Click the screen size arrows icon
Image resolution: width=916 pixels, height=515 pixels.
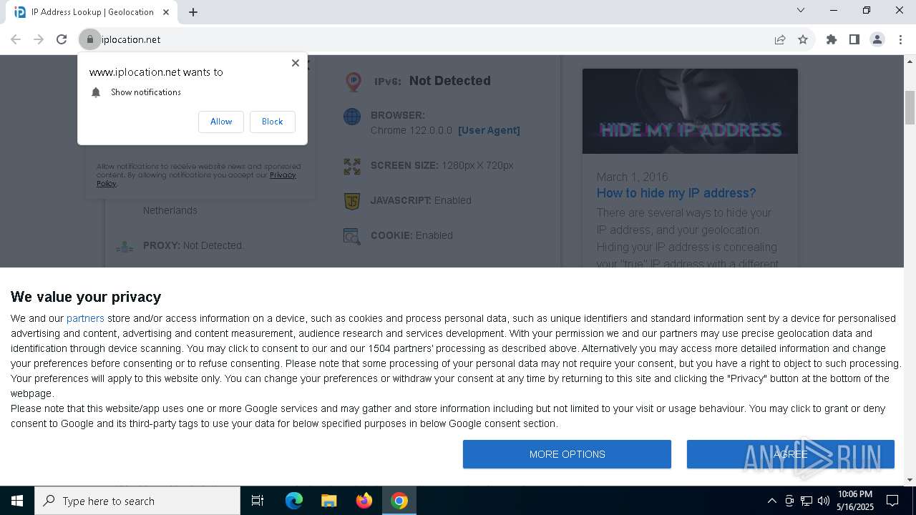coord(352,166)
